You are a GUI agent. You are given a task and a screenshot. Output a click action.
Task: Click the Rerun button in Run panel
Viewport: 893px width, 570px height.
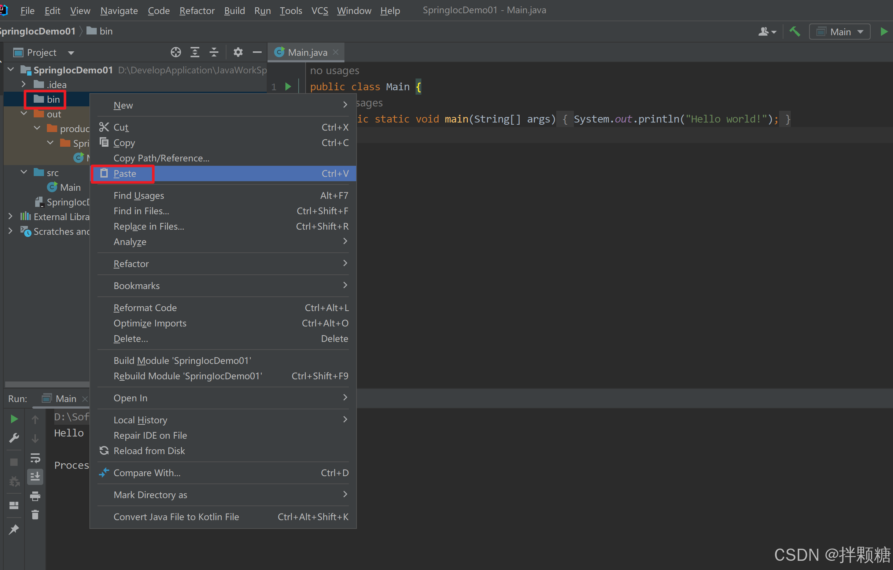(x=14, y=419)
